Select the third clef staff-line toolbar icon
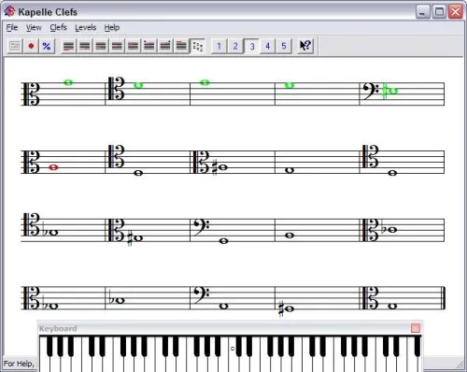This screenshot has width=467, height=372. pyautogui.click(x=101, y=46)
